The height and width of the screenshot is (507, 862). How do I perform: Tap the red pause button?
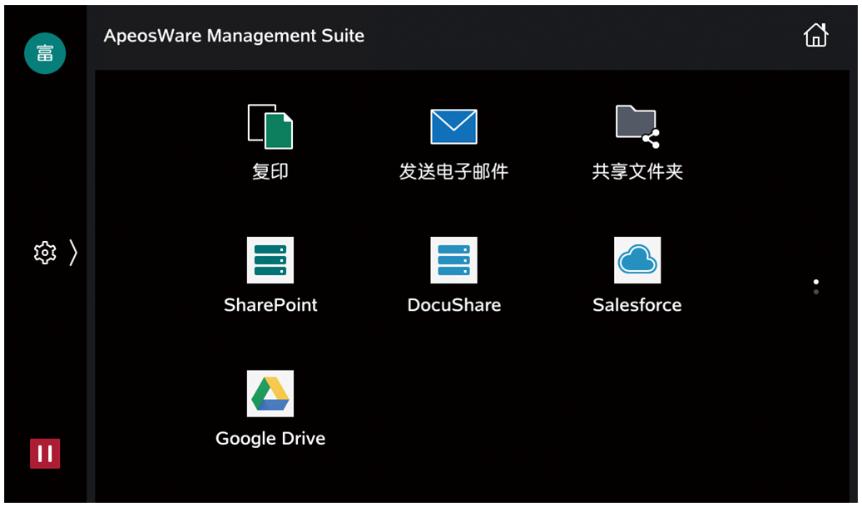(x=45, y=454)
